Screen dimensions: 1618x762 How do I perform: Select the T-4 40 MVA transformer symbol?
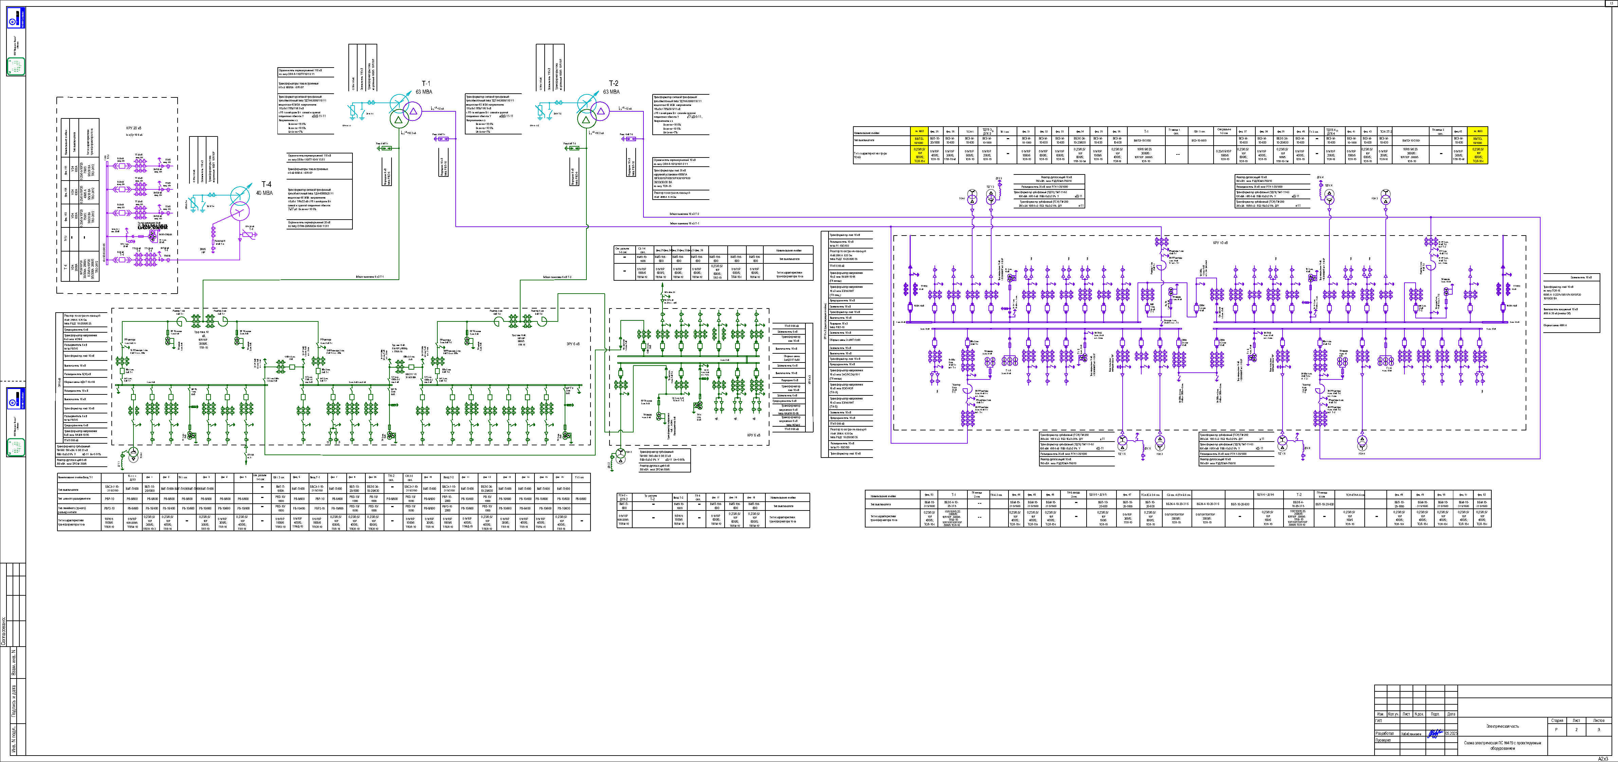(x=240, y=203)
